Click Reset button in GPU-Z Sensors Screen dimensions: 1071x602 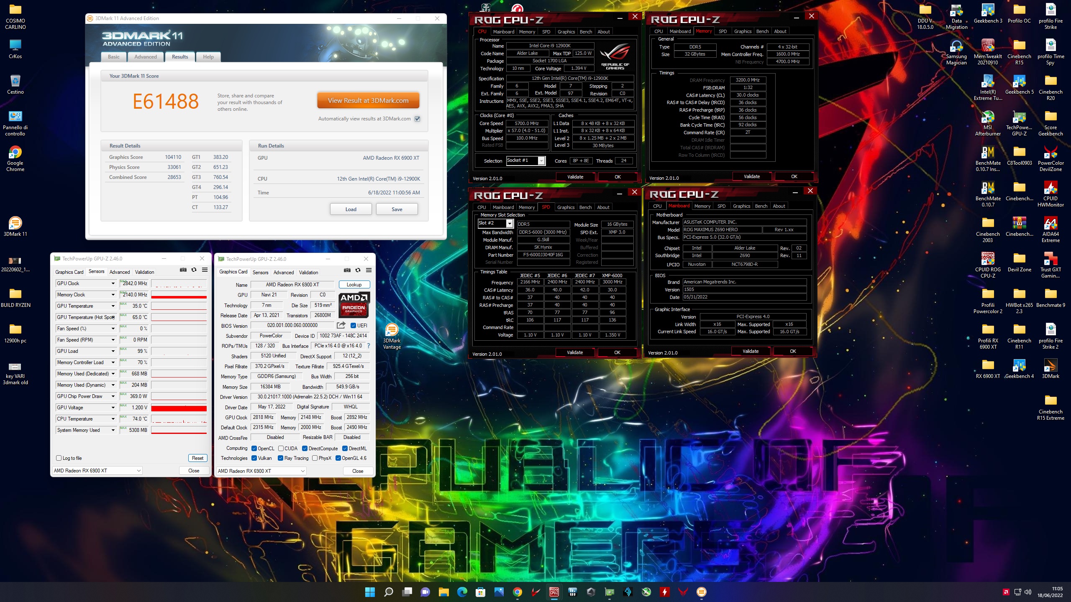click(x=197, y=458)
